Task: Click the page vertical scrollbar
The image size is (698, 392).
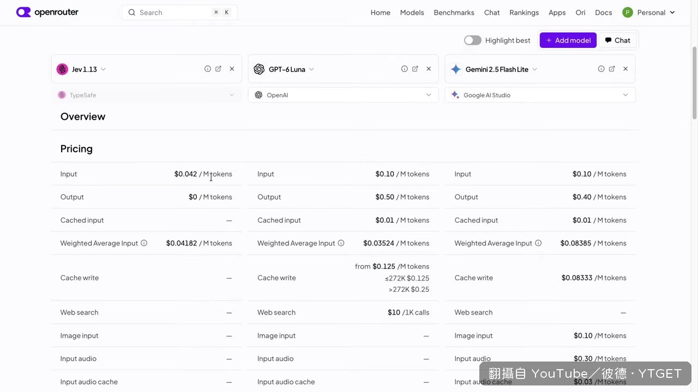Action: pyautogui.click(x=694, y=83)
